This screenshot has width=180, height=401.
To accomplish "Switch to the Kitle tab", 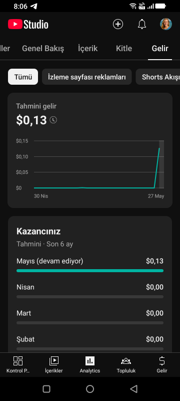I will pyautogui.click(x=124, y=48).
